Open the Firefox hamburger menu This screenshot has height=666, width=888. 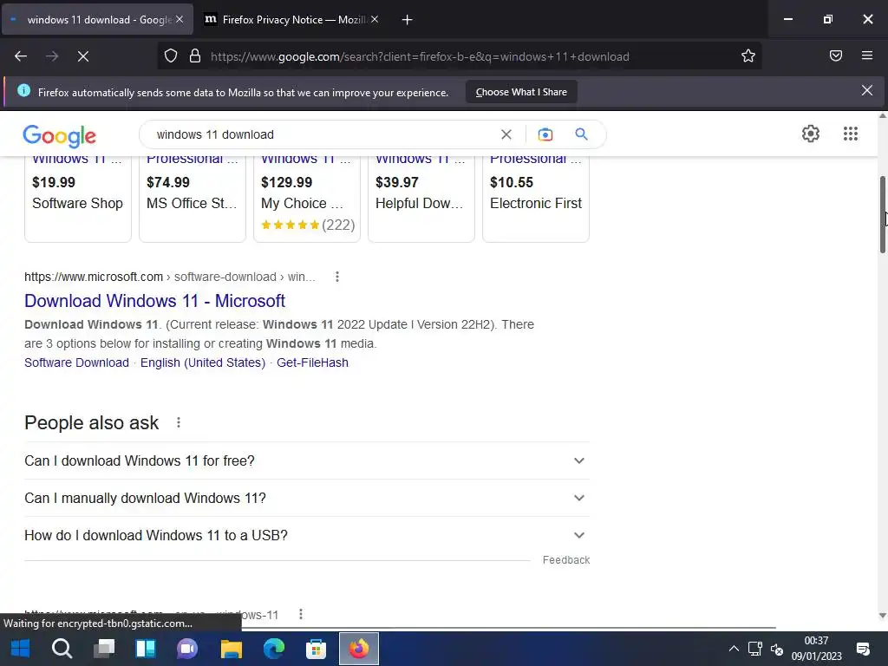[x=867, y=55]
